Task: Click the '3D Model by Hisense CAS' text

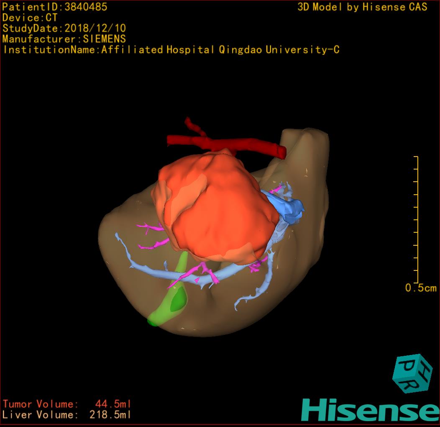Action: click(362, 7)
